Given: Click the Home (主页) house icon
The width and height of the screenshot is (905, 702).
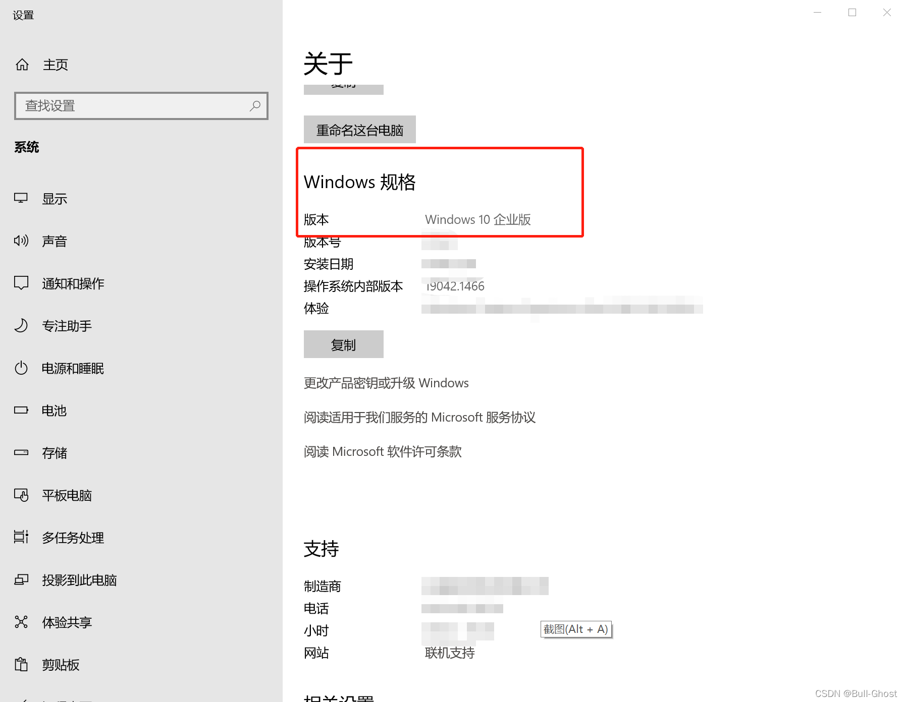Looking at the screenshot, I should pyautogui.click(x=22, y=65).
